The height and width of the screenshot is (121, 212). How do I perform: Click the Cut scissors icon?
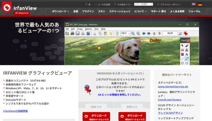tap(94, 33)
